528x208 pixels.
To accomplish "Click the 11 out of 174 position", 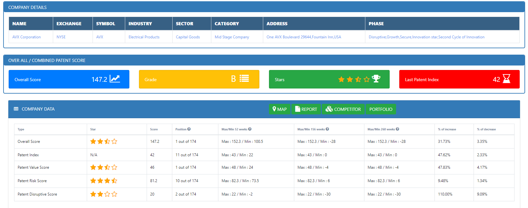I will pyautogui.click(x=187, y=155).
